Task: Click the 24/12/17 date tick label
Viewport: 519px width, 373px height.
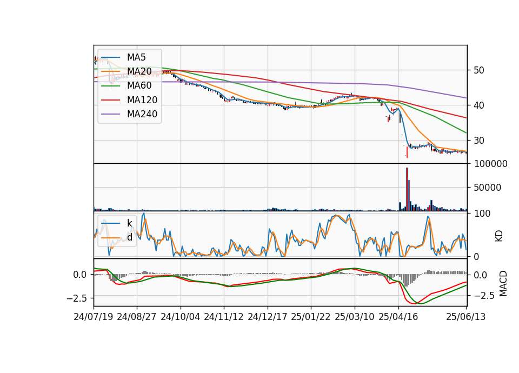Action: [268, 317]
